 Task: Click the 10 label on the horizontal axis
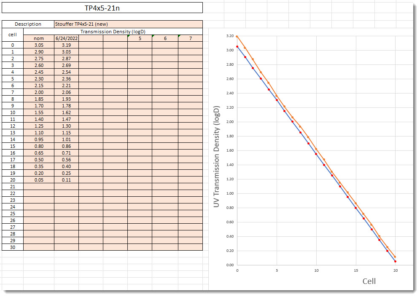[316, 270]
